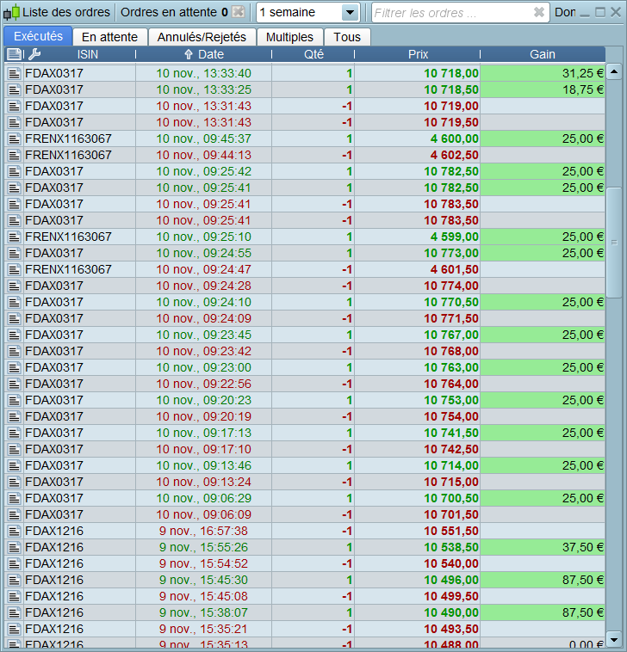Click price 10 768,00 cell
627x652 pixels.
(417, 351)
